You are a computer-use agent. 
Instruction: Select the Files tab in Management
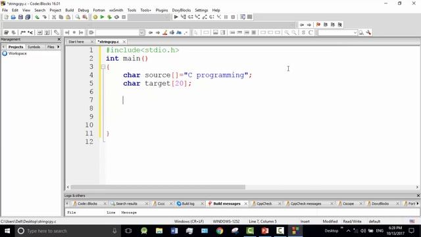pos(51,47)
